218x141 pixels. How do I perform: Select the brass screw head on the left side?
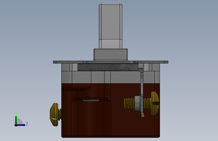tap(54, 114)
